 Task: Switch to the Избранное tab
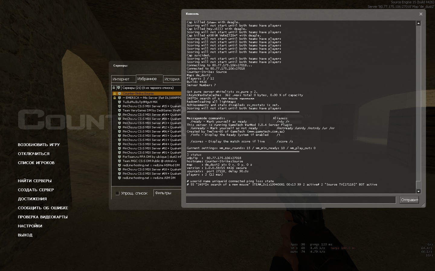point(149,79)
